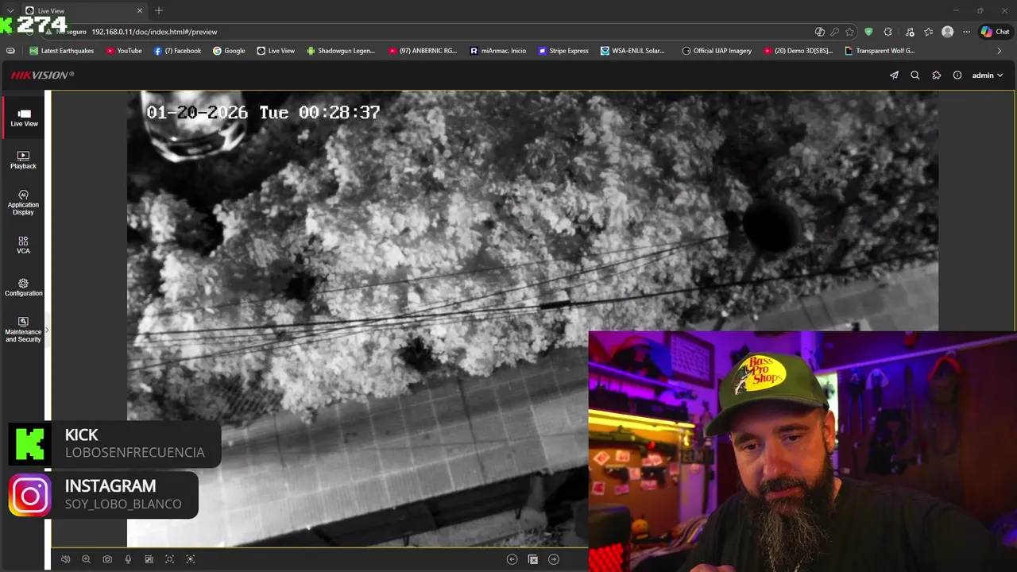Viewport: 1017px width, 572px height.
Task: Open the tab actions dropdown arrow
Action: 10,10
